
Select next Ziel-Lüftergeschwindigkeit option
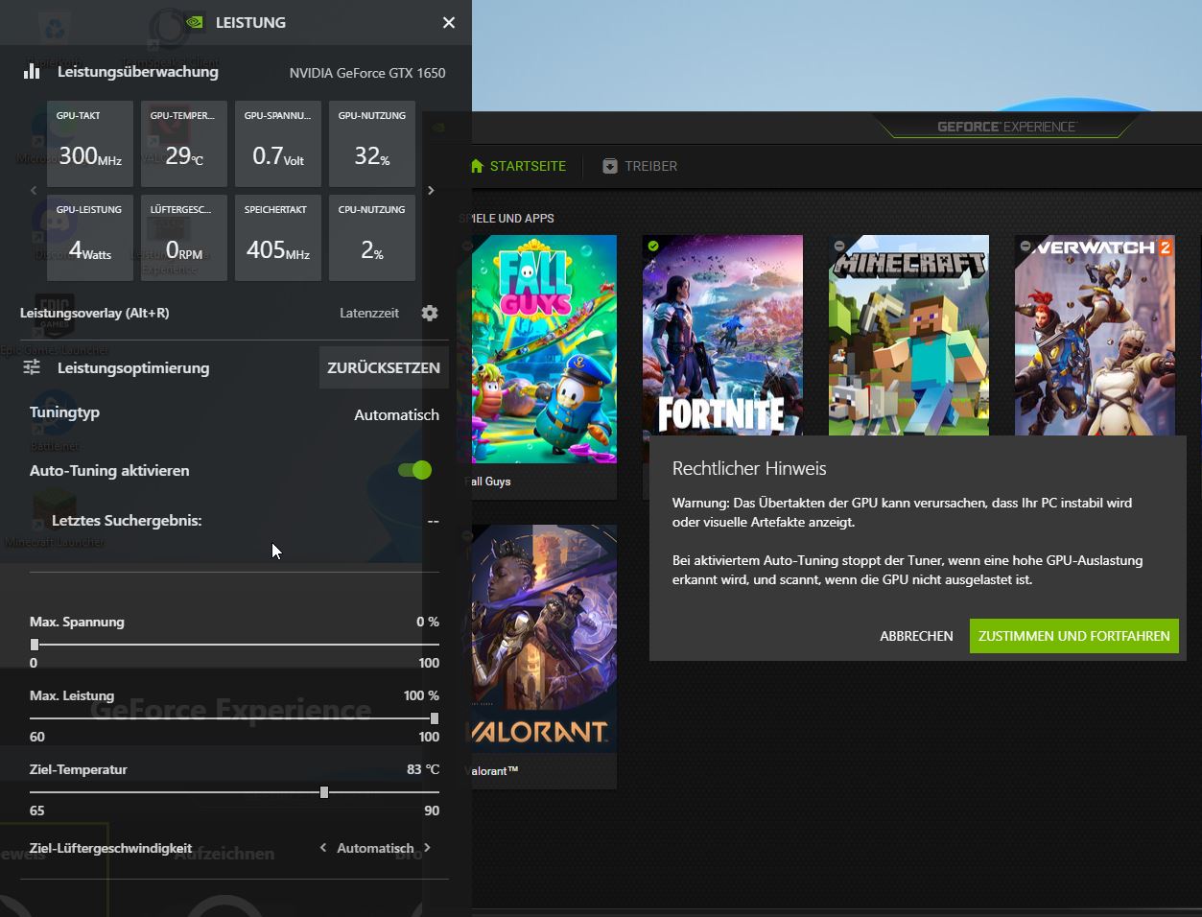pos(428,848)
